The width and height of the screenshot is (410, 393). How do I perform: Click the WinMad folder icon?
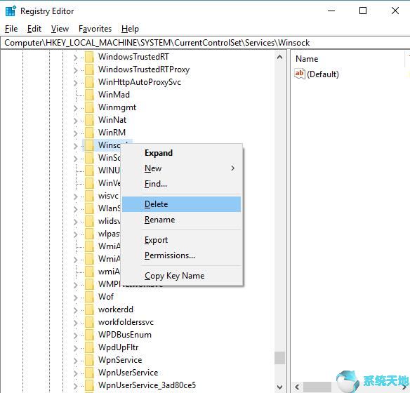[89, 95]
